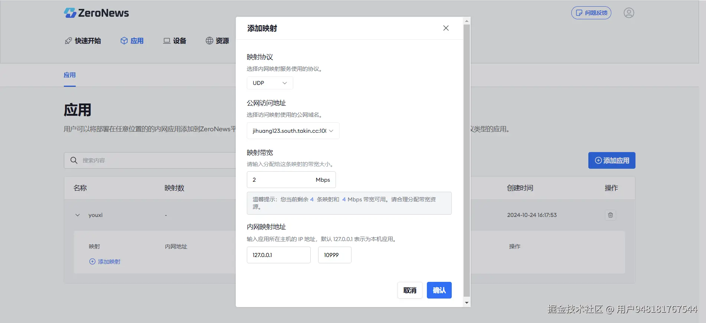Collapse the youxi row chevron
Image resolution: width=706 pixels, height=323 pixels.
pos(78,215)
